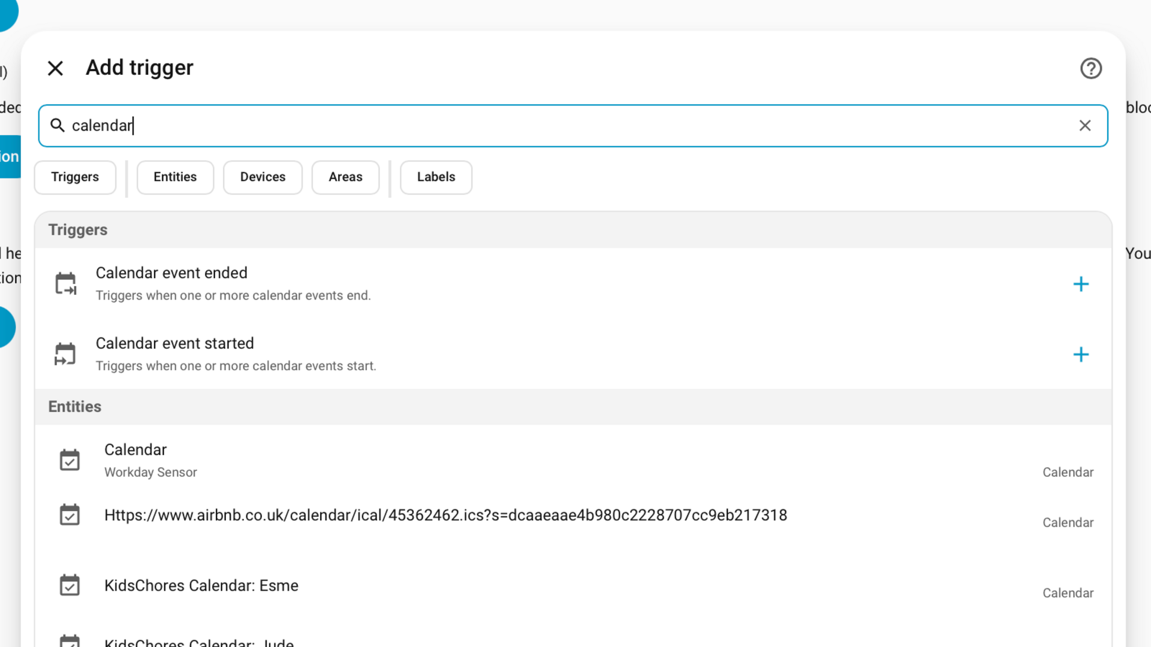
Task: Click the magnifier search icon
Action: click(x=58, y=125)
